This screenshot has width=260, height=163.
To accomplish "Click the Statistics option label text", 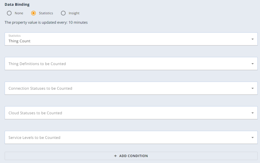I will [46, 13].
